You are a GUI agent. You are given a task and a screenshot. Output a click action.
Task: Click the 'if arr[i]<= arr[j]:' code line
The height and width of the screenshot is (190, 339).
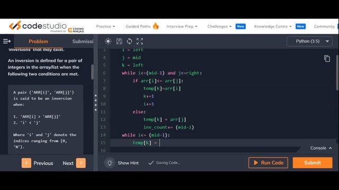click(158, 81)
